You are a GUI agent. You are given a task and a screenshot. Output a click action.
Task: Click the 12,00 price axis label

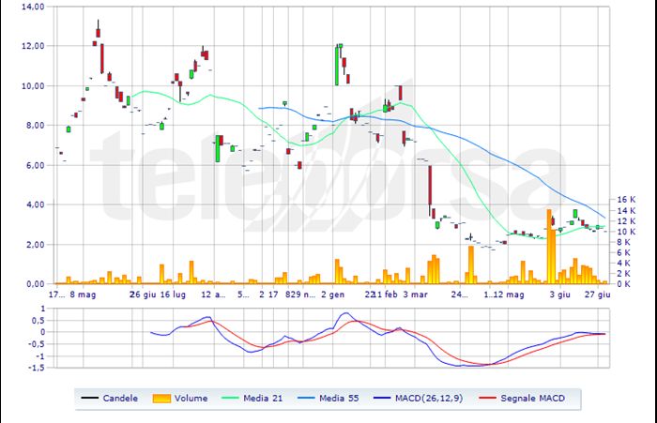pos(33,46)
